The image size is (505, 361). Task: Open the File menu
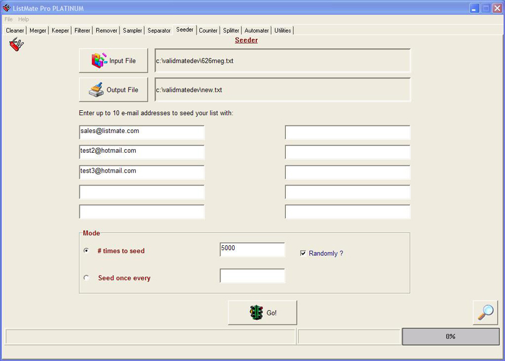tap(9, 19)
